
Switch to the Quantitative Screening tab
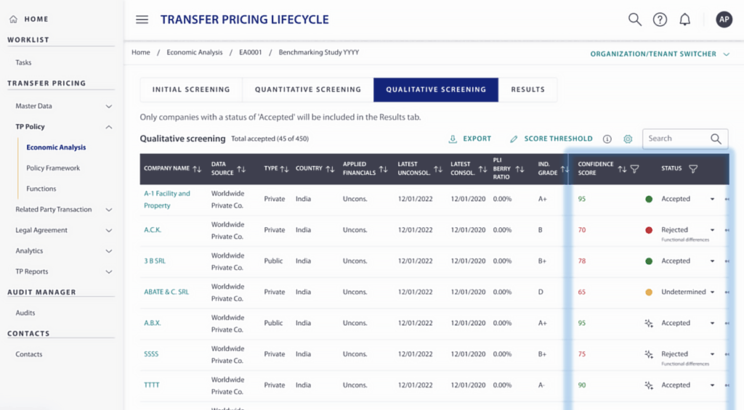pos(307,89)
